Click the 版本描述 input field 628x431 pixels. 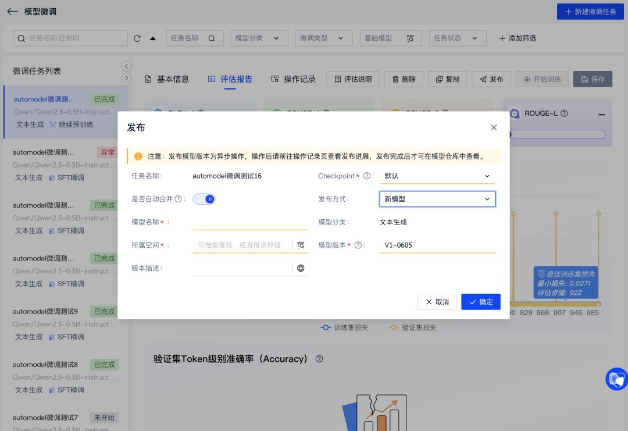[242, 268]
